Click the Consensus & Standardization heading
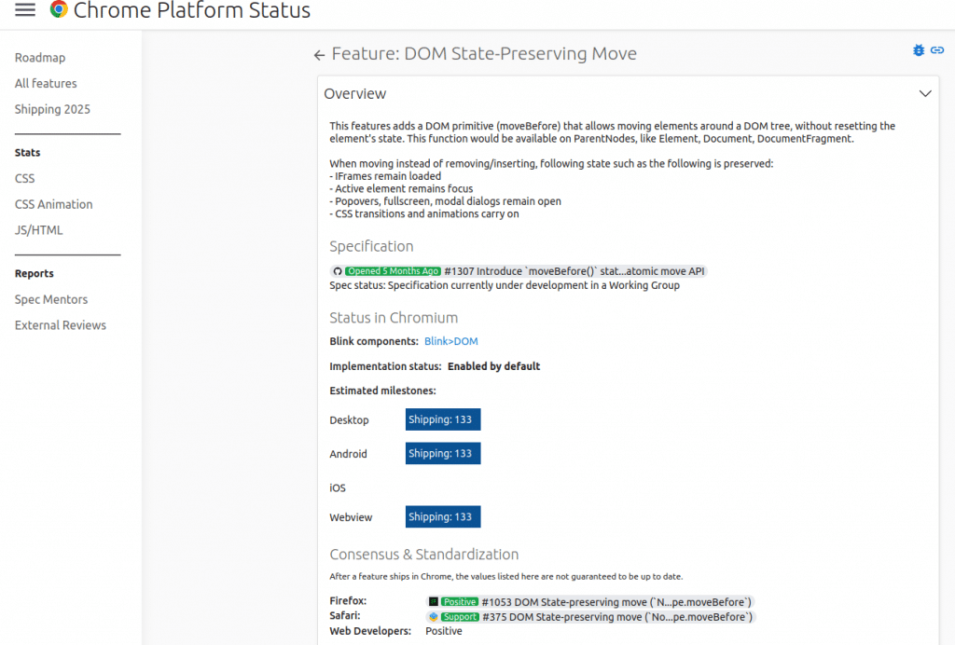This screenshot has width=955, height=645. coord(424,555)
